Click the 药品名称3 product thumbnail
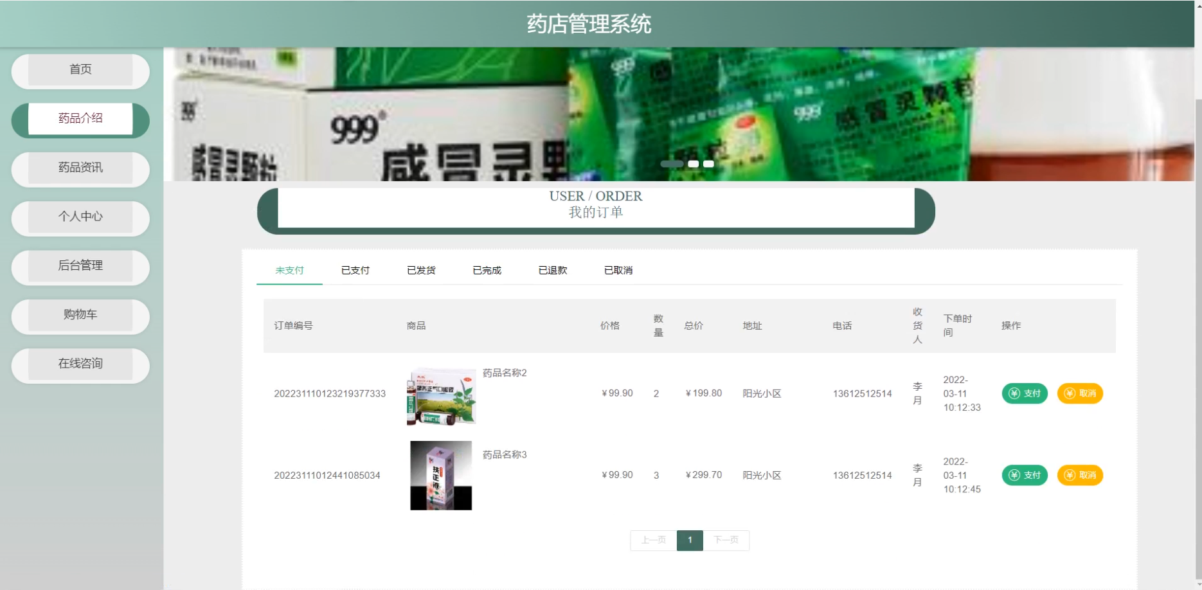 [x=441, y=476]
